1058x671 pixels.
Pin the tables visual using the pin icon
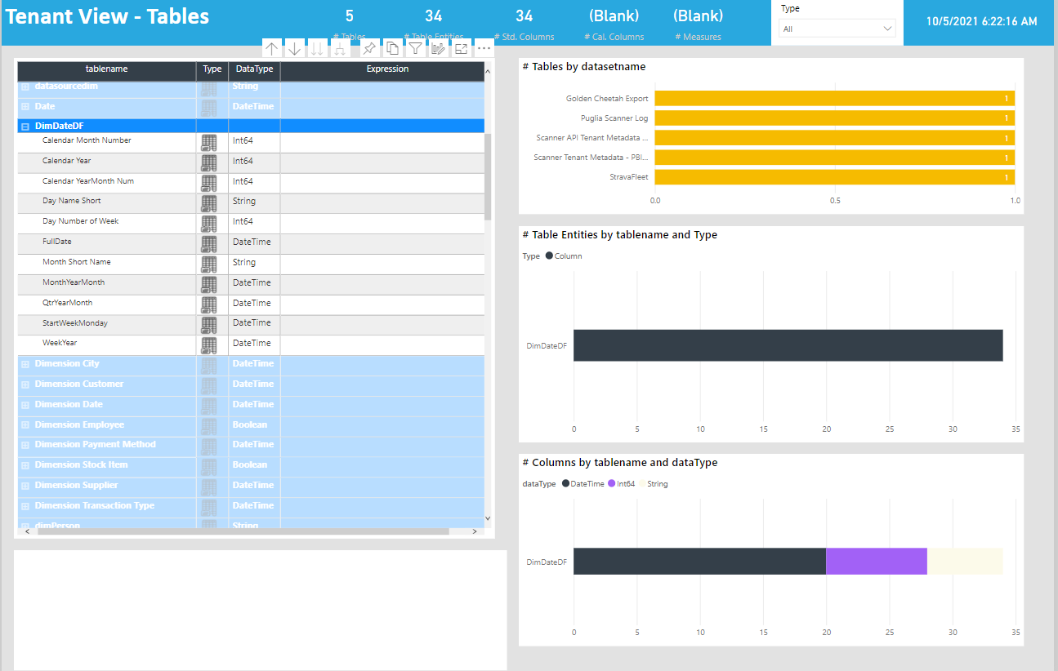pos(369,47)
